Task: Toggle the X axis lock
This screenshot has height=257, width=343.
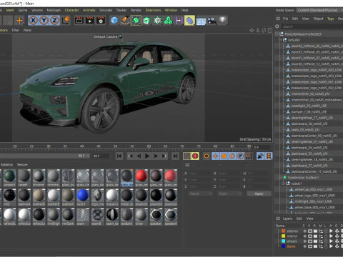Action: click(33, 21)
